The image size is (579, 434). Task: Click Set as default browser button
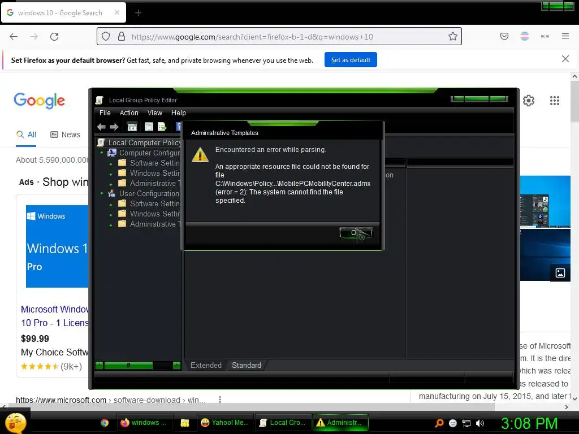(x=351, y=60)
